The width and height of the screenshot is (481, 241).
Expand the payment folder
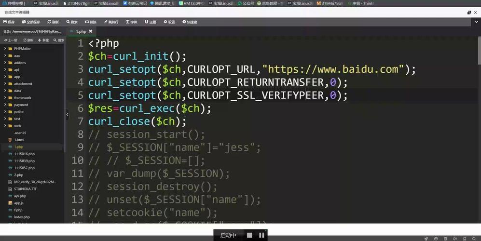coord(5,105)
